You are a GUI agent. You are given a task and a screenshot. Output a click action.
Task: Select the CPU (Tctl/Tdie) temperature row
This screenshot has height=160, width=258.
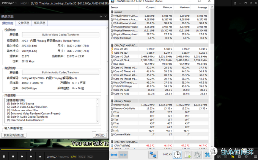click(x=159, y=146)
